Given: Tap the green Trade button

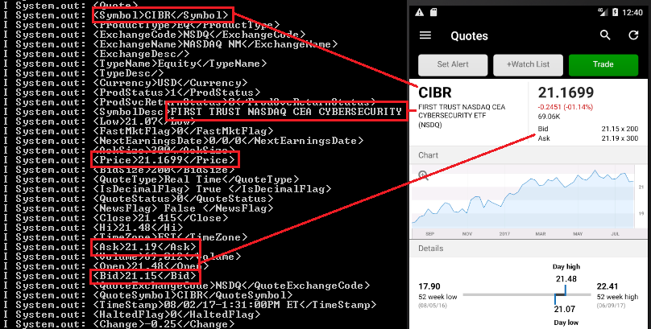Looking at the screenshot, I should coord(603,64).
